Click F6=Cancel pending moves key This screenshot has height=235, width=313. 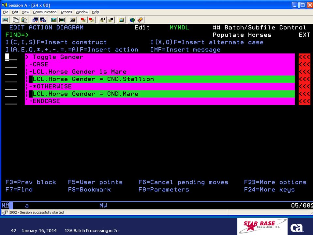click(x=183, y=182)
